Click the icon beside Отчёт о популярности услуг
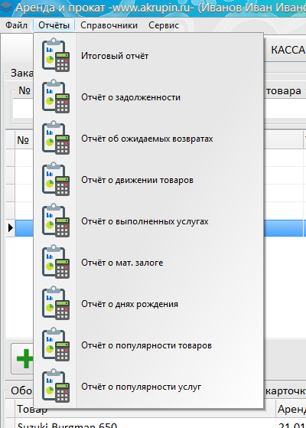Viewport: 306px width, 428px height. (56, 386)
